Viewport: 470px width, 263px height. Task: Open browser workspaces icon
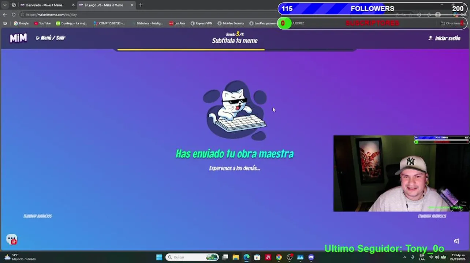point(14,5)
